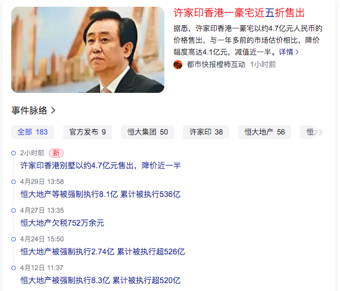The width and height of the screenshot is (340, 291).
Task: Click the timeline dot beside 2小时前
Action: [x=14, y=153]
